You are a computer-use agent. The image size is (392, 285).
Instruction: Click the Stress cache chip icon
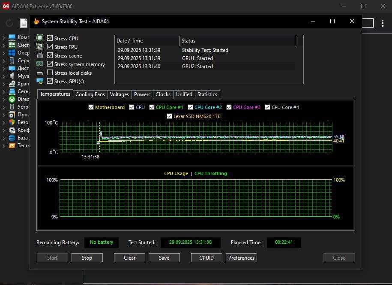[40, 55]
